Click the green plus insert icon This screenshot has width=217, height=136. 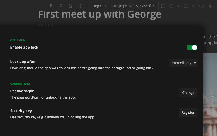[x=42, y=6]
